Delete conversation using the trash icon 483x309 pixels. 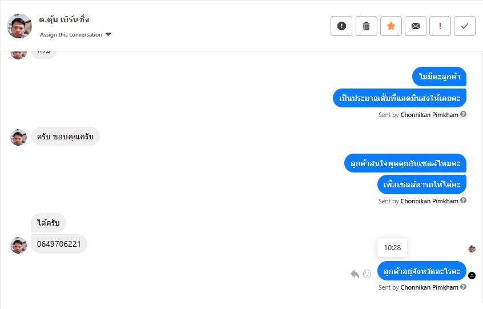[367, 26]
